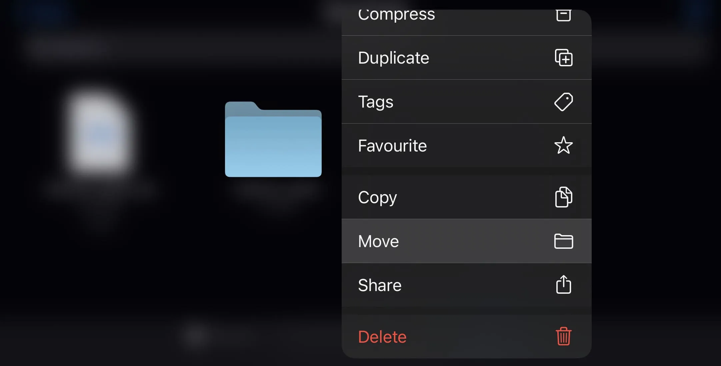
Task: Click the Share arrow-box icon
Action: (563, 284)
